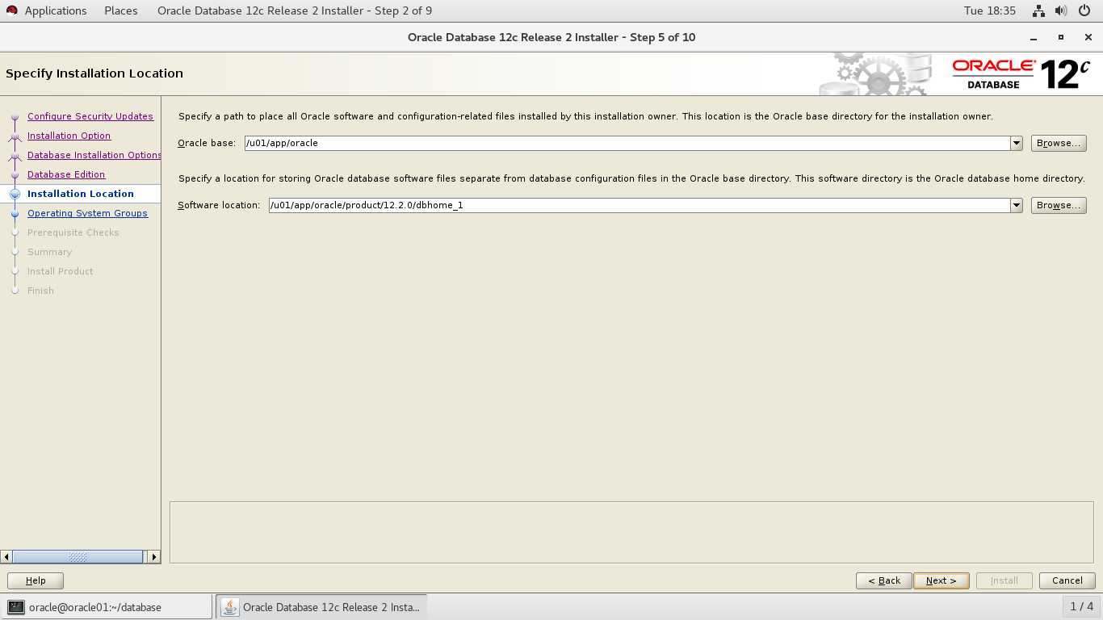Browse for the Oracle base directory
The width and height of the screenshot is (1103, 620).
[x=1059, y=143]
